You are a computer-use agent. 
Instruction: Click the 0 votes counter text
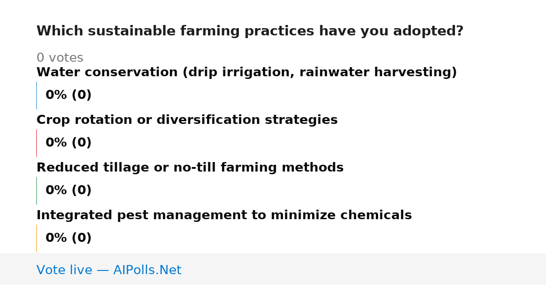coord(60,58)
